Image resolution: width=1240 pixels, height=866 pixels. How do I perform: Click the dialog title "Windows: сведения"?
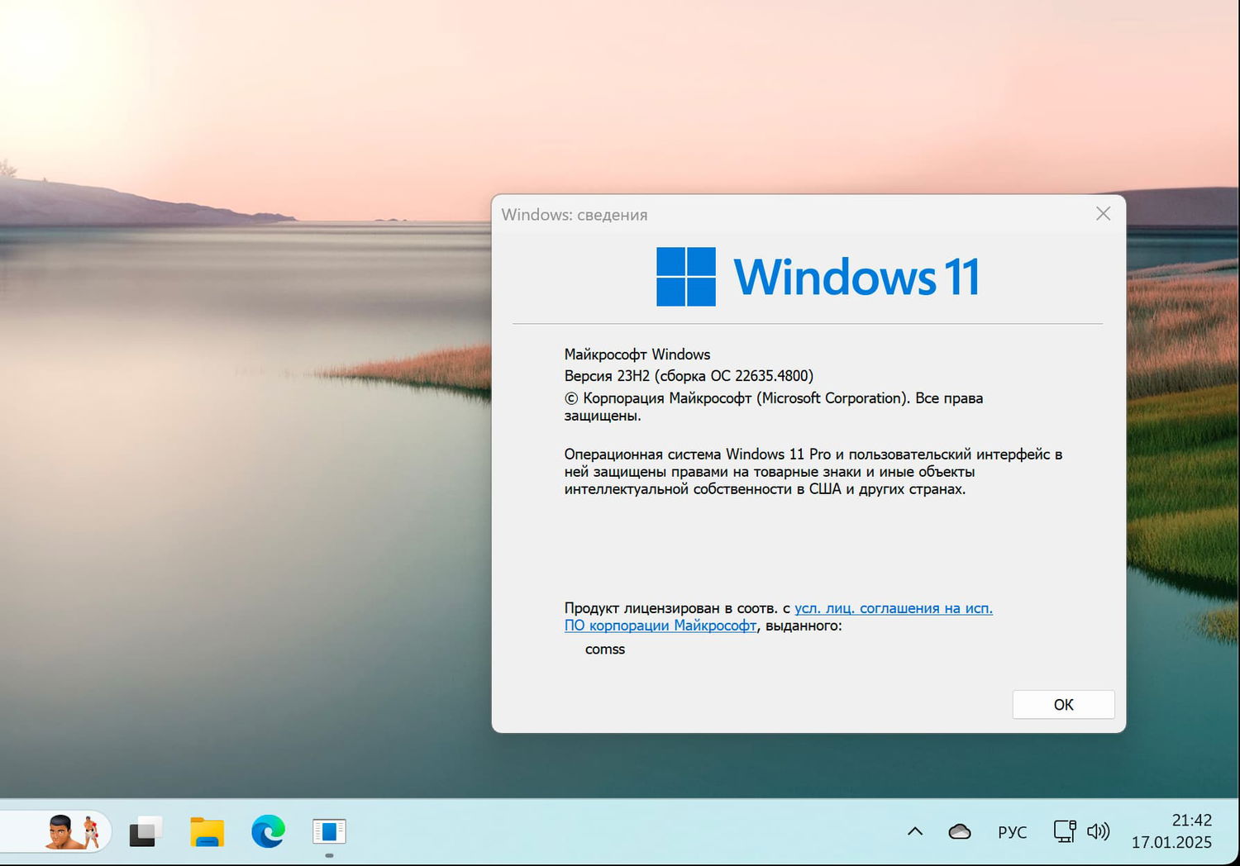tap(575, 214)
